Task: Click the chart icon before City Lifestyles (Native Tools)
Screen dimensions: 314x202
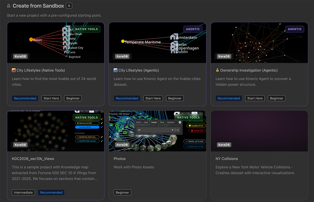Action: coord(14,70)
